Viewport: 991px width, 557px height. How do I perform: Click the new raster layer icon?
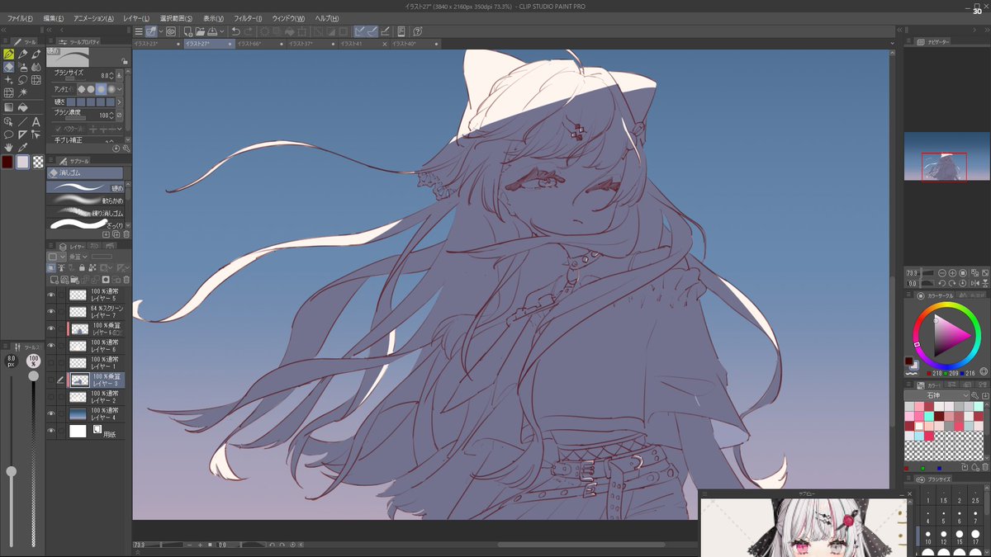[x=54, y=280]
